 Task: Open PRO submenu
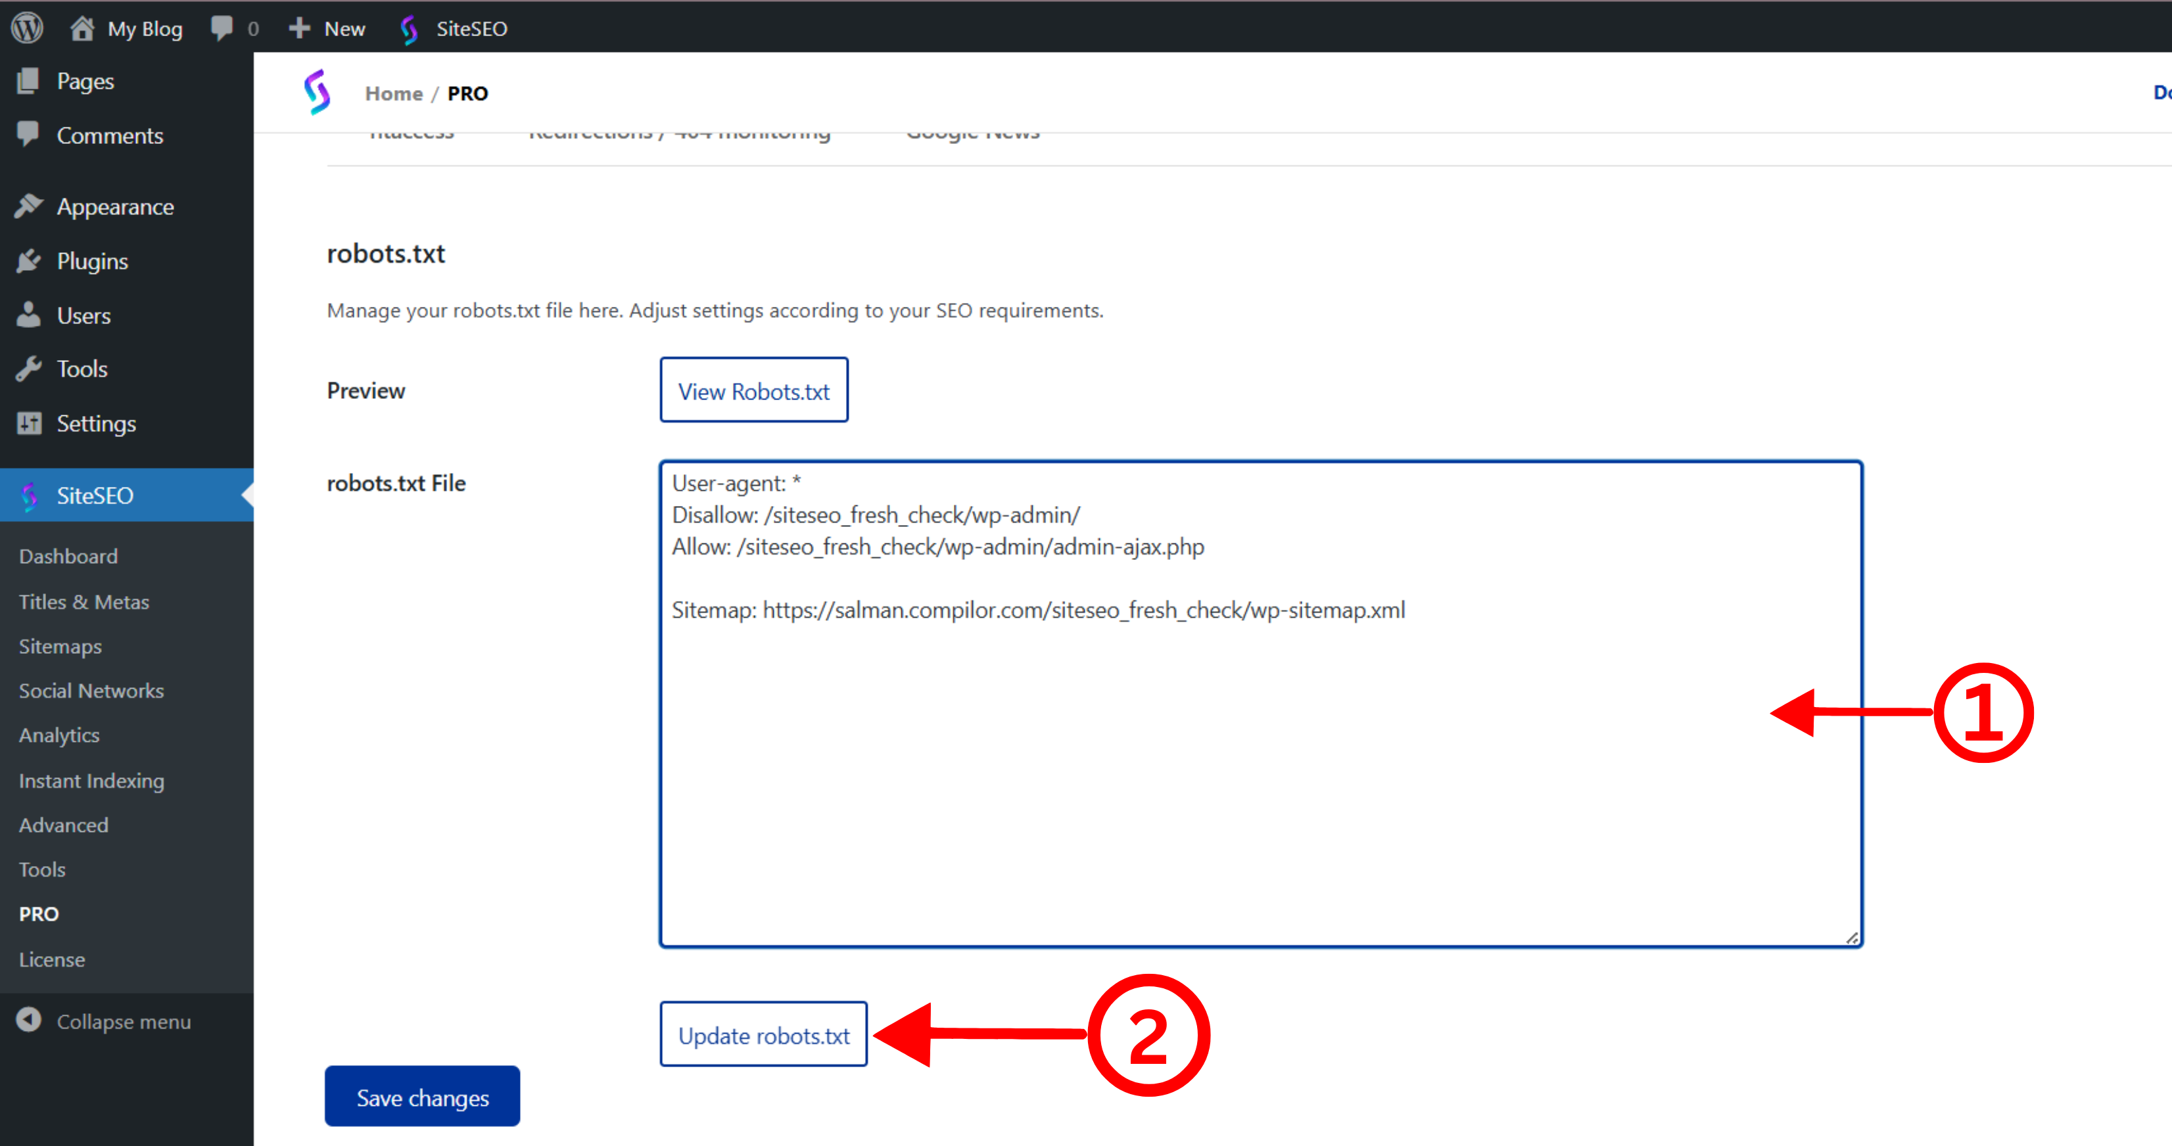click(x=39, y=914)
